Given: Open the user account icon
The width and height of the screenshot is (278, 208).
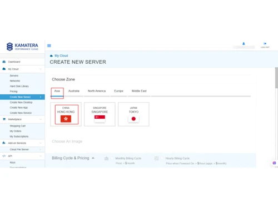Looking at the screenshot, I should [x=244, y=43].
